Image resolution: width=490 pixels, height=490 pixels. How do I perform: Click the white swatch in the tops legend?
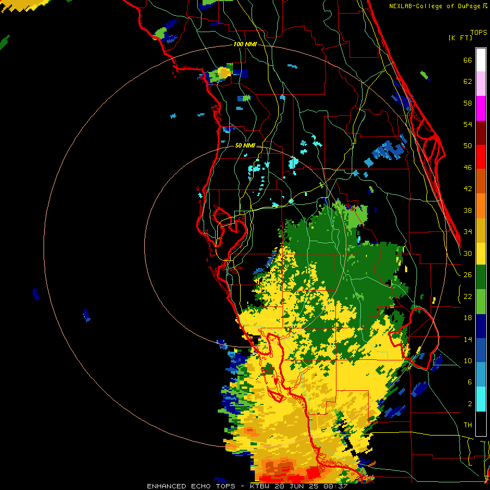coord(481,60)
